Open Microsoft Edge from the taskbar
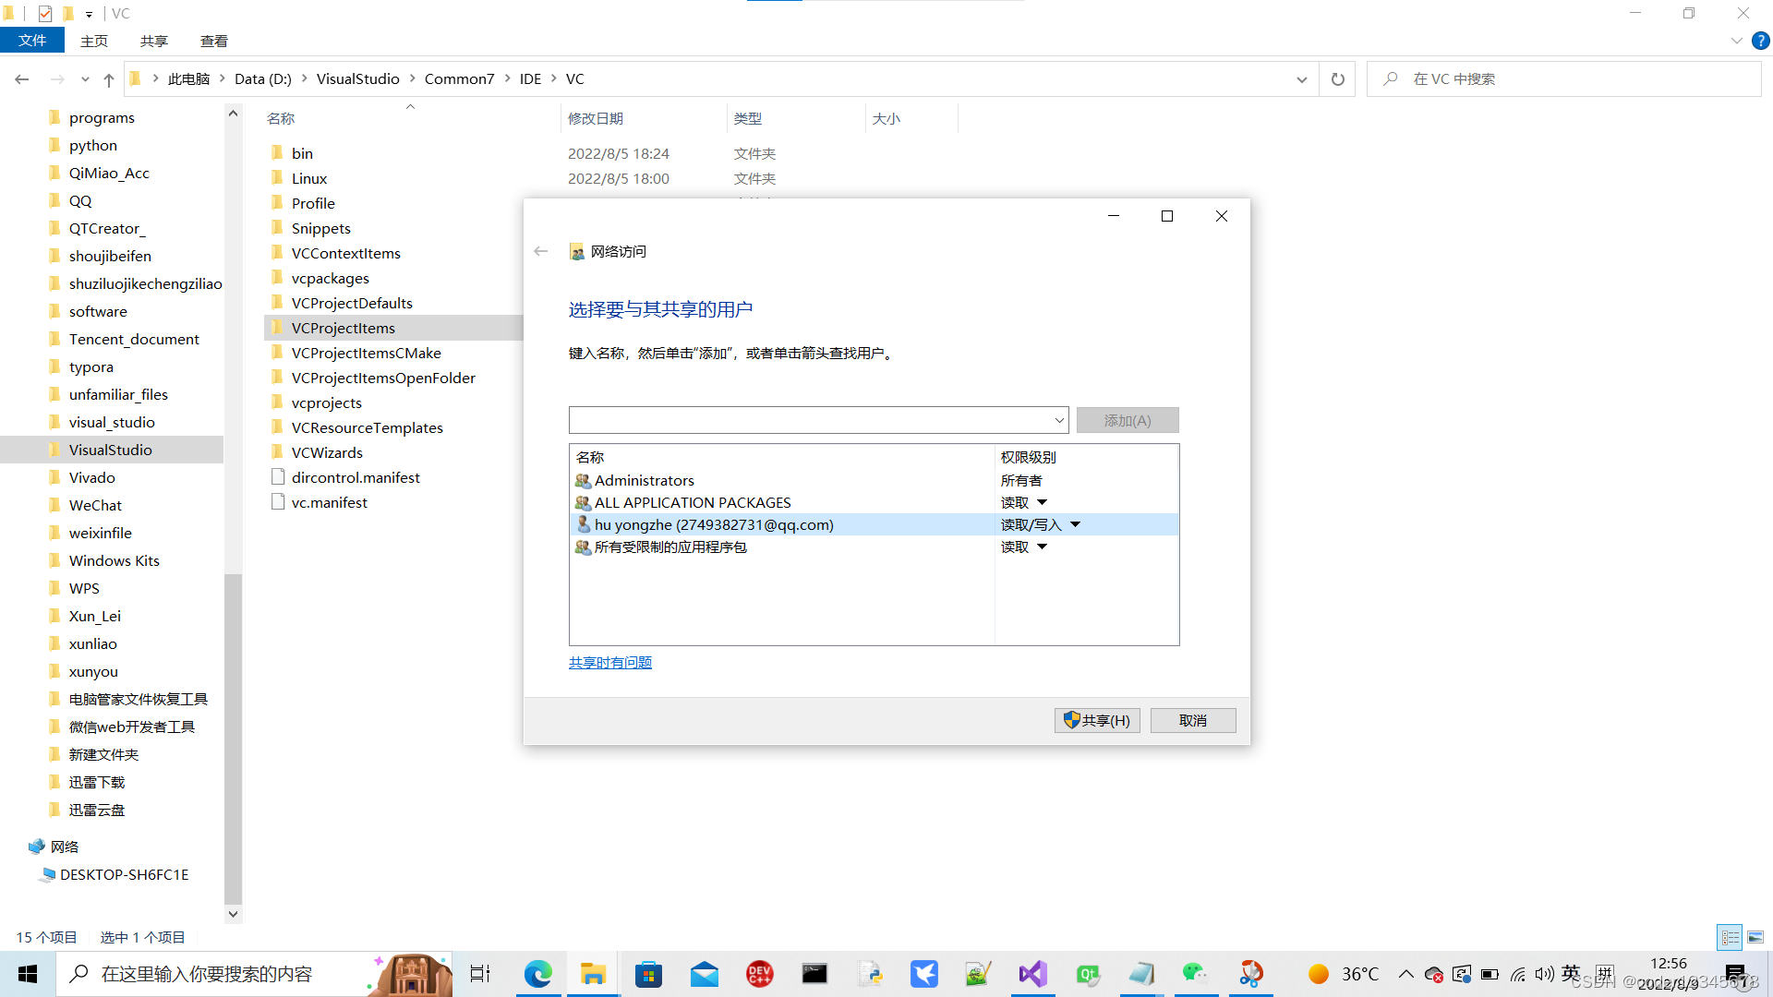The image size is (1773, 997). [537, 974]
